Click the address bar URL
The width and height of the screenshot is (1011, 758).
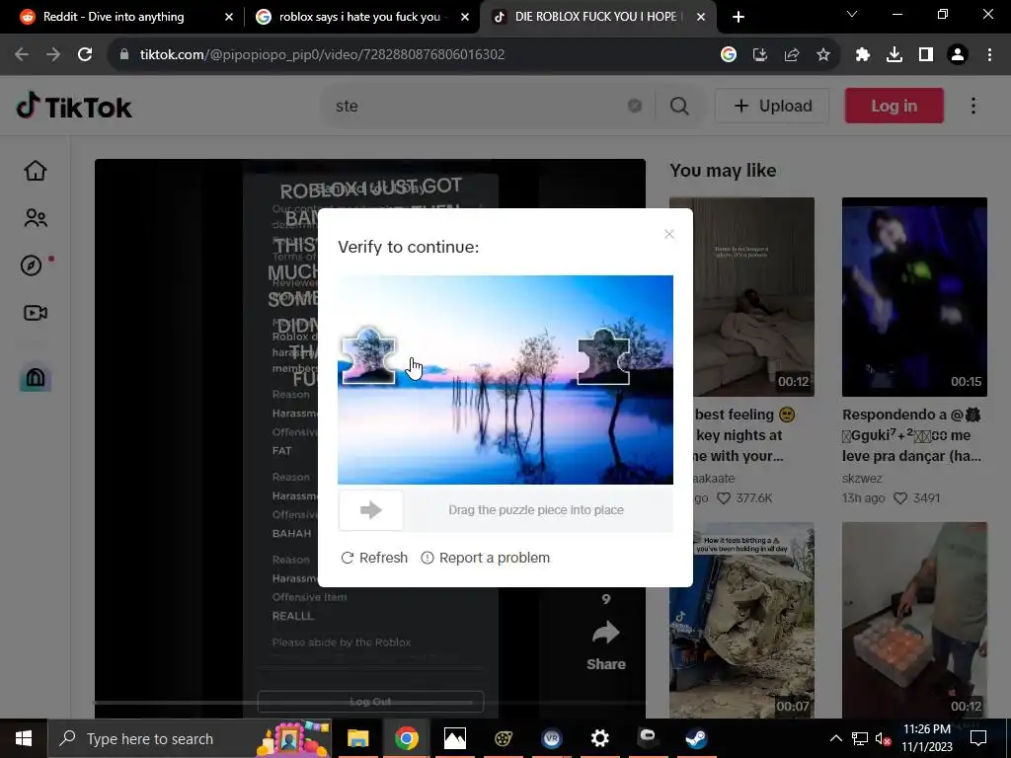[323, 55]
